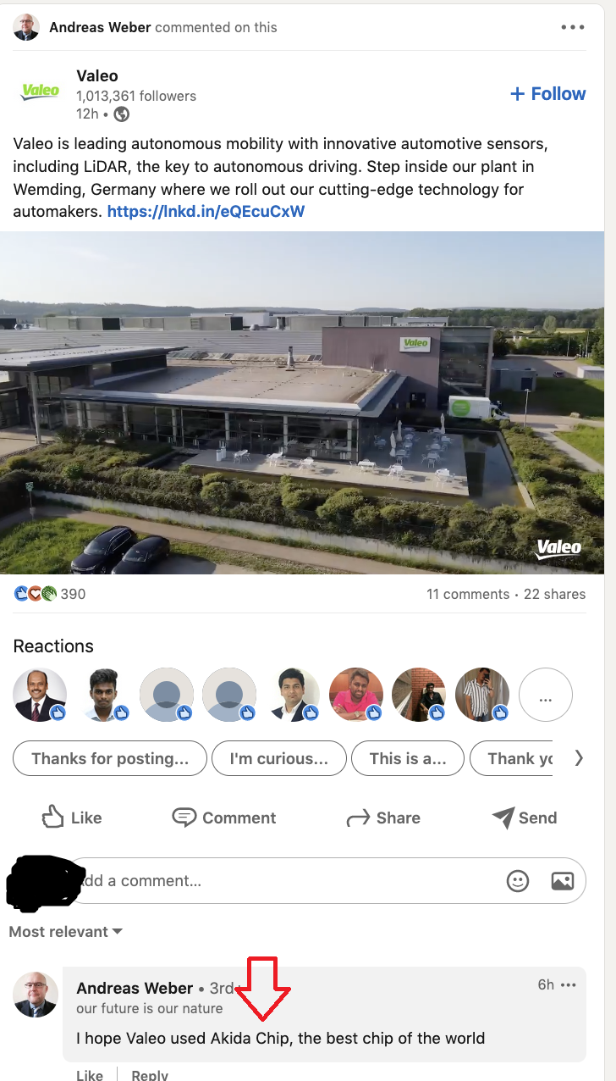Image resolution: width=616 pixels, height=1081 pixels.
Task: Select the "I'm curious..." quick reply
Action: click(x=279, y=758)
